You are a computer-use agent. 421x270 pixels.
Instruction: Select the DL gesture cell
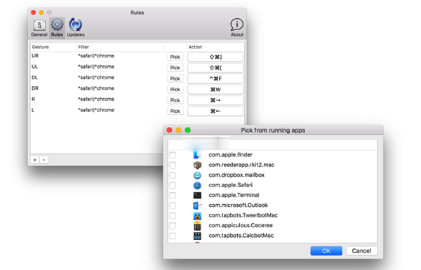[34, 78]
